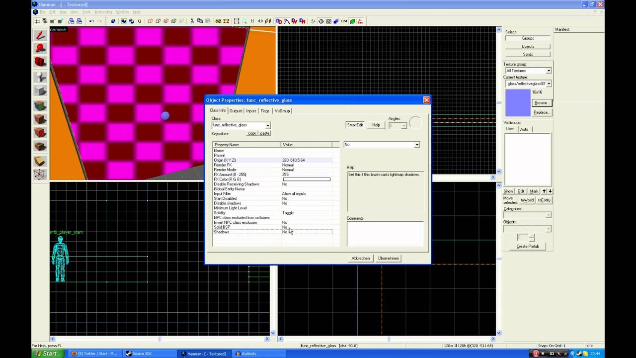636x358 pixels.
Task: Toggle Groups selection mode
Action: point(528,38)
